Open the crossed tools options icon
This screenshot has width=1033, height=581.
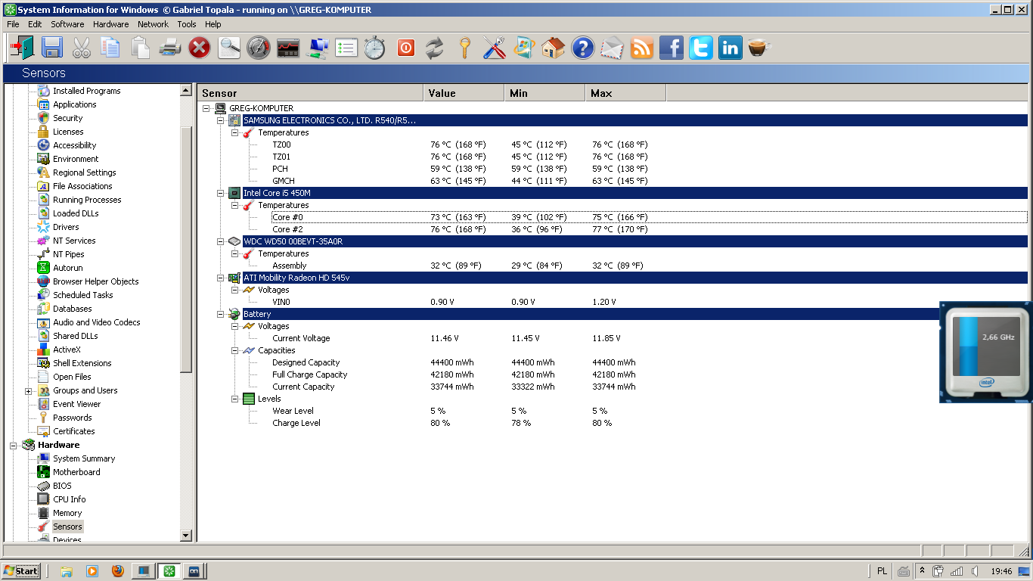(x=495, y=48)
